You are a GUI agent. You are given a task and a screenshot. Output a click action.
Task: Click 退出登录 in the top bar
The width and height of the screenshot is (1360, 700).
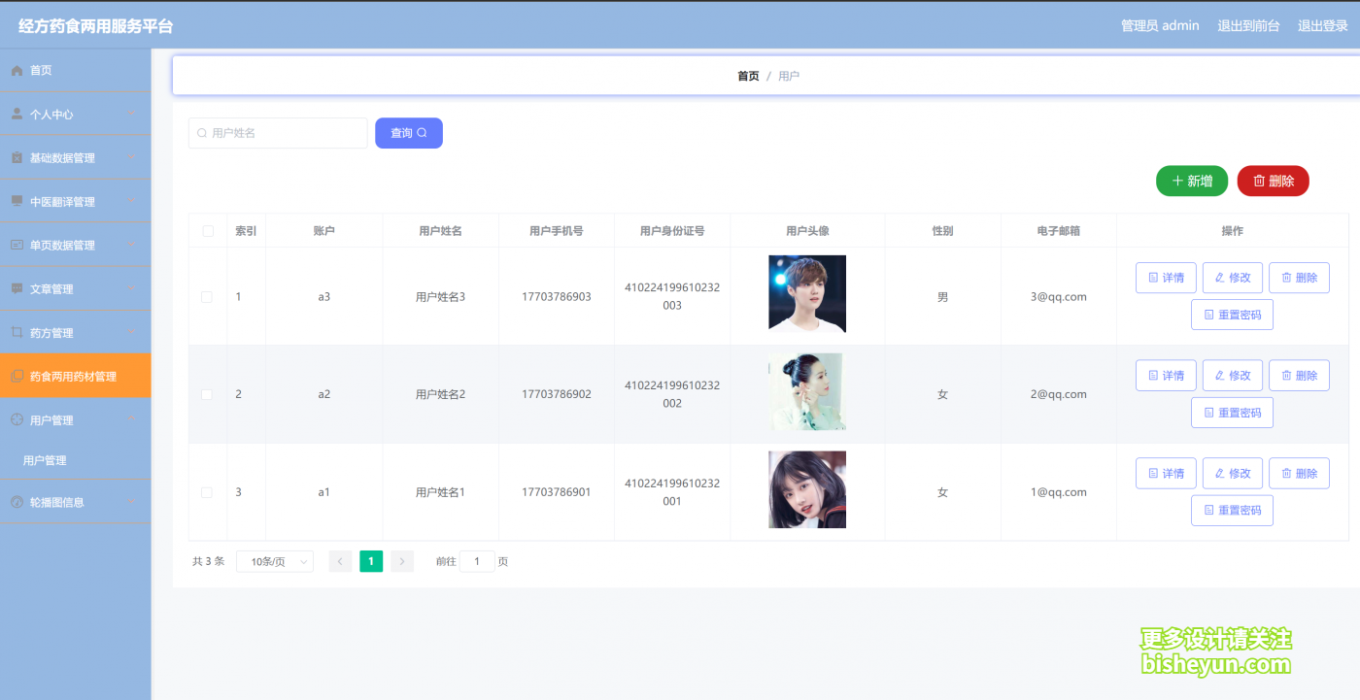pyautogui.click(x=1323, y=26)
